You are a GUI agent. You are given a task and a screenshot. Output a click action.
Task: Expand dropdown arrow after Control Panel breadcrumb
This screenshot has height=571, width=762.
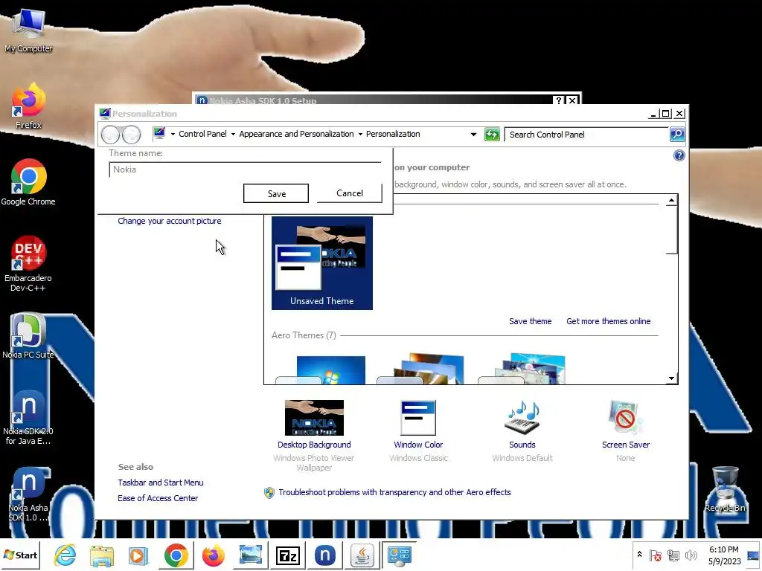(233, 134)
